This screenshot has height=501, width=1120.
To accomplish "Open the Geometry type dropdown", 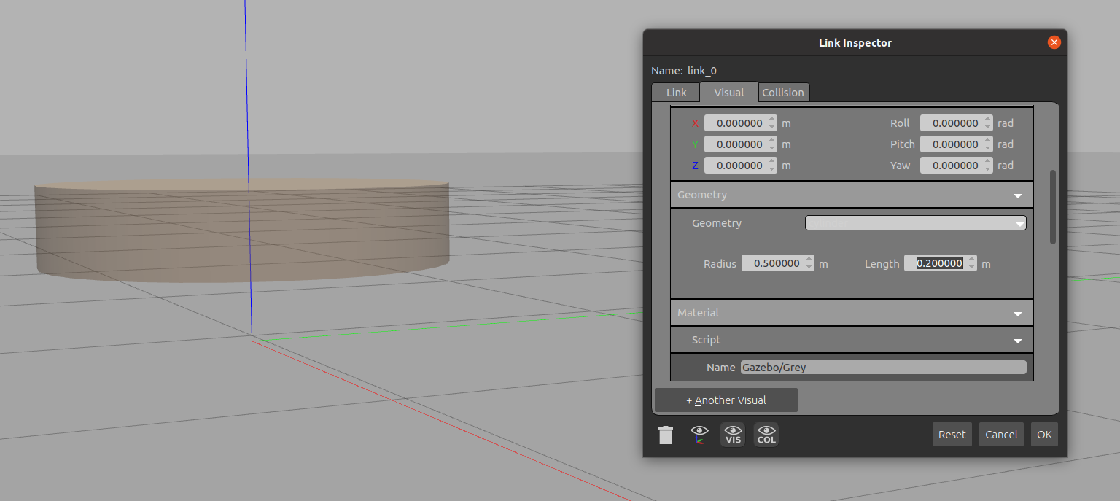I will (x=915, y=223).
